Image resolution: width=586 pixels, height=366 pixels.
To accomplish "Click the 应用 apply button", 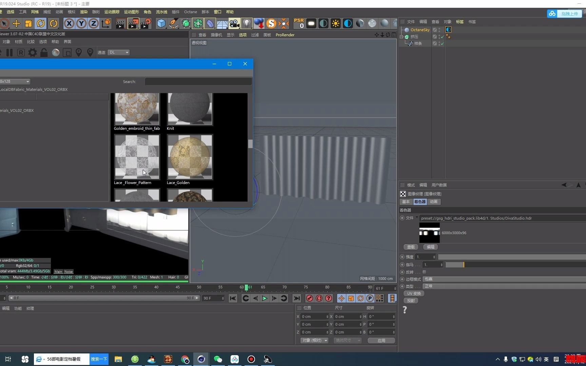I will pos(382,341).
